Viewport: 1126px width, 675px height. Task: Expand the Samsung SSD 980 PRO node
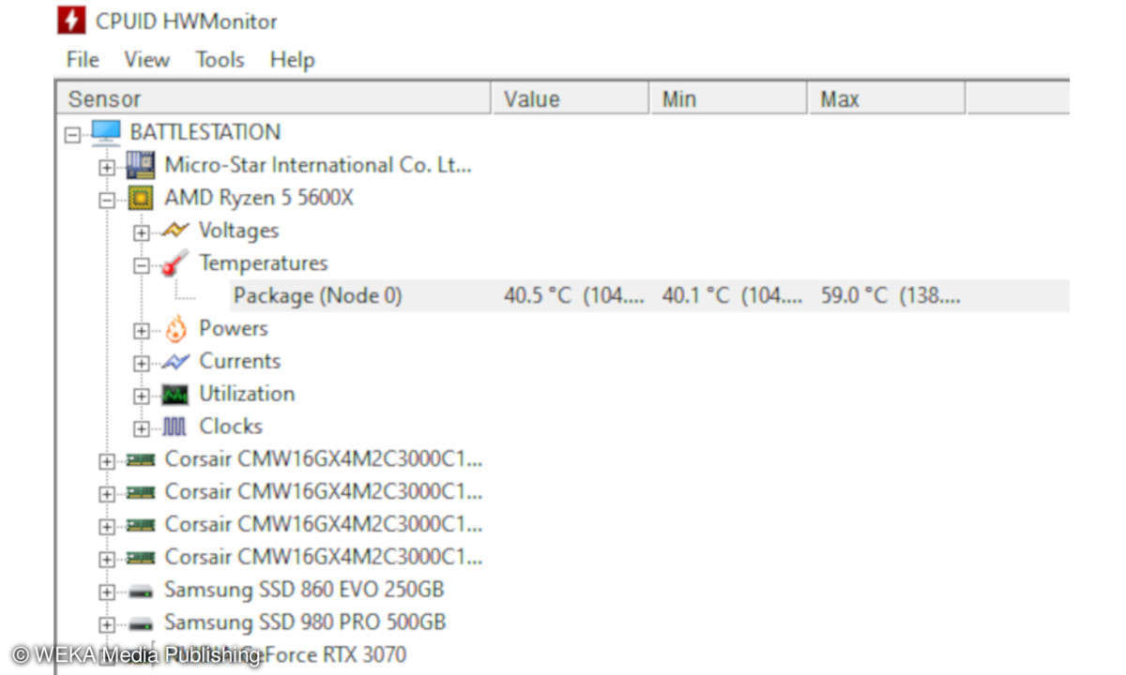click(107, 625)
